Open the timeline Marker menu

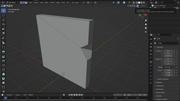click(31, 95)
